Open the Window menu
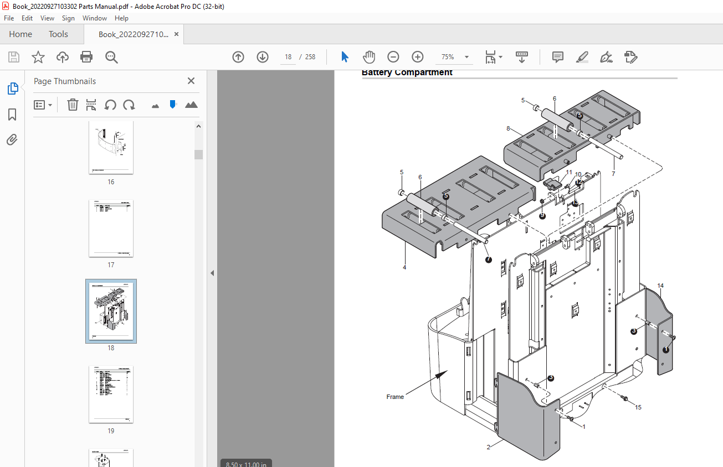This screenshot has width=723, height=467. coord(95,18)
